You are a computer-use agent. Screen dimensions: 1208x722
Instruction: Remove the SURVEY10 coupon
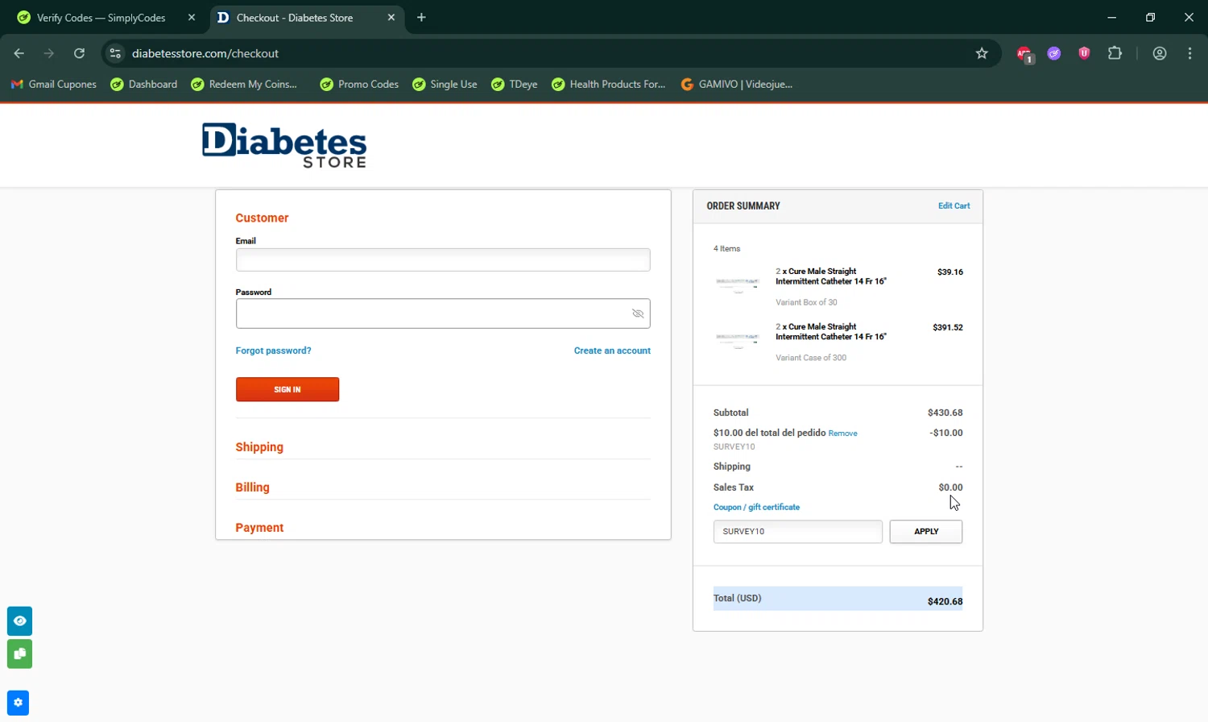(842, 434)
